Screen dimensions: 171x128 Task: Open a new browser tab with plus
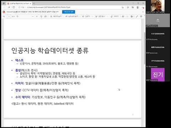point(34,4)
